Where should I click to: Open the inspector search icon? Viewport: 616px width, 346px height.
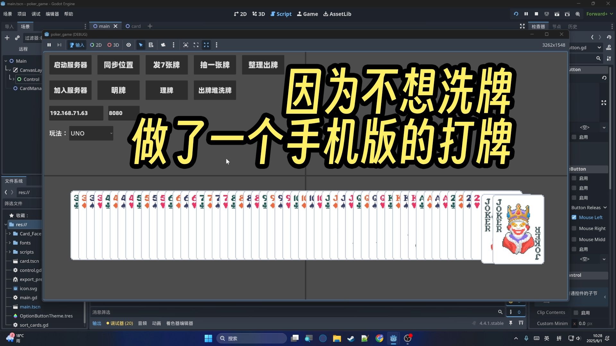(x=598, y=58)
